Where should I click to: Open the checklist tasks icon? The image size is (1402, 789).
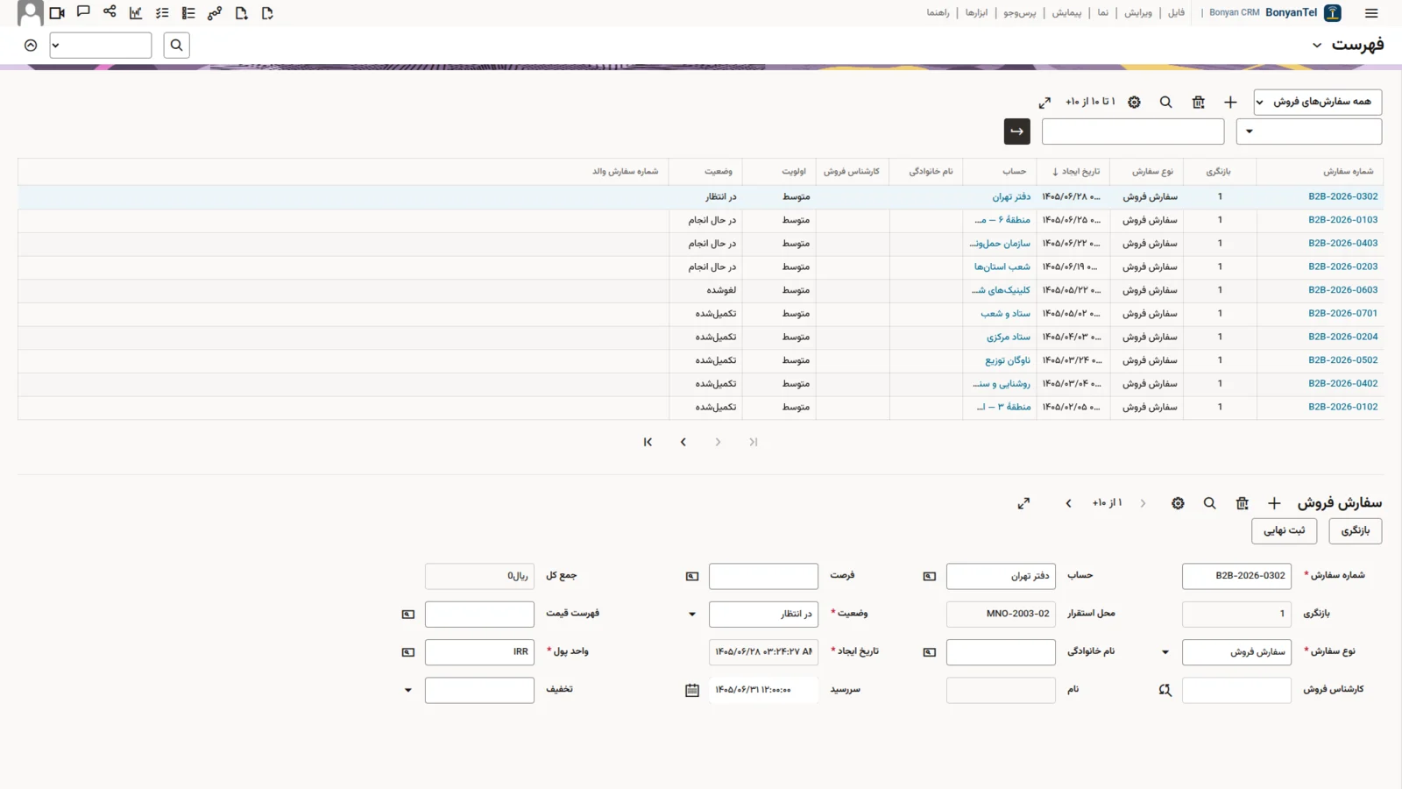coord(162,13)
